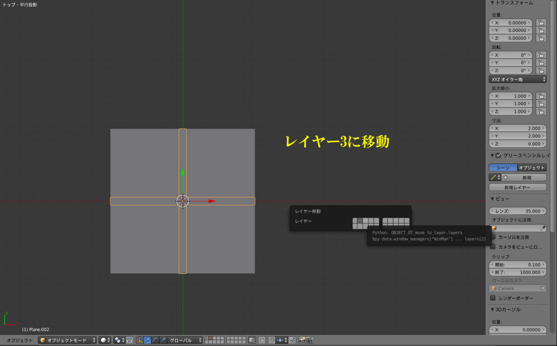The image size is (557, 346).
Task: Click the 新規 button
Action: [x=524, y=178]
